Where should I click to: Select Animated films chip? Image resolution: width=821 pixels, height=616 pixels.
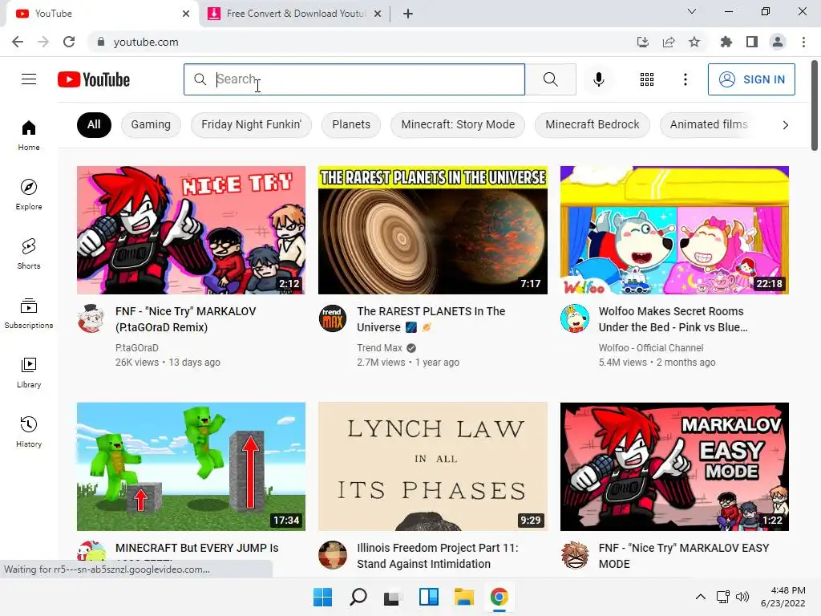[x=709, y=124]
